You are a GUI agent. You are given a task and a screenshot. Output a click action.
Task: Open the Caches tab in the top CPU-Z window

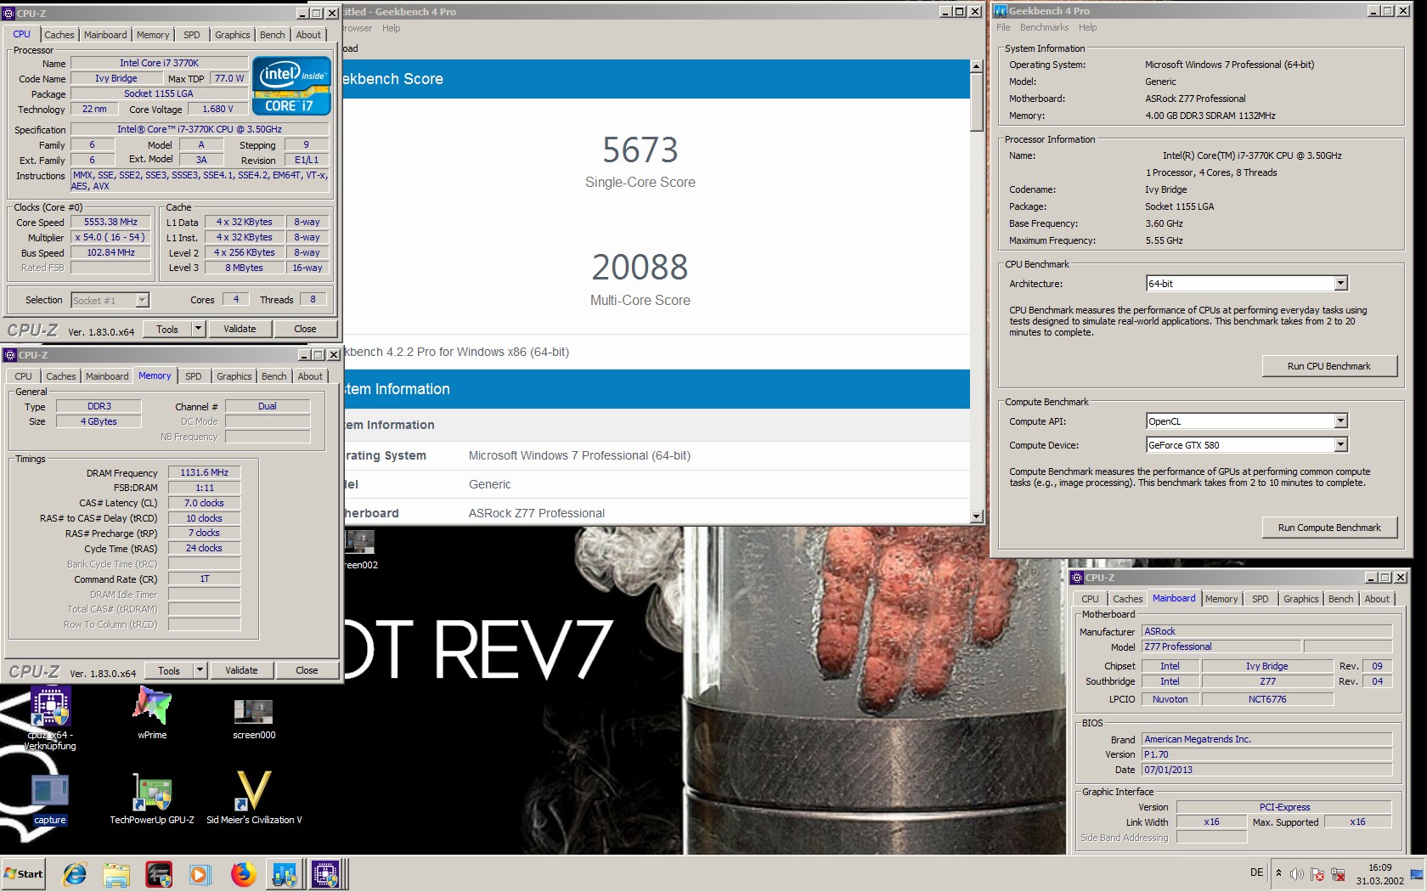[x=59, y=35]
